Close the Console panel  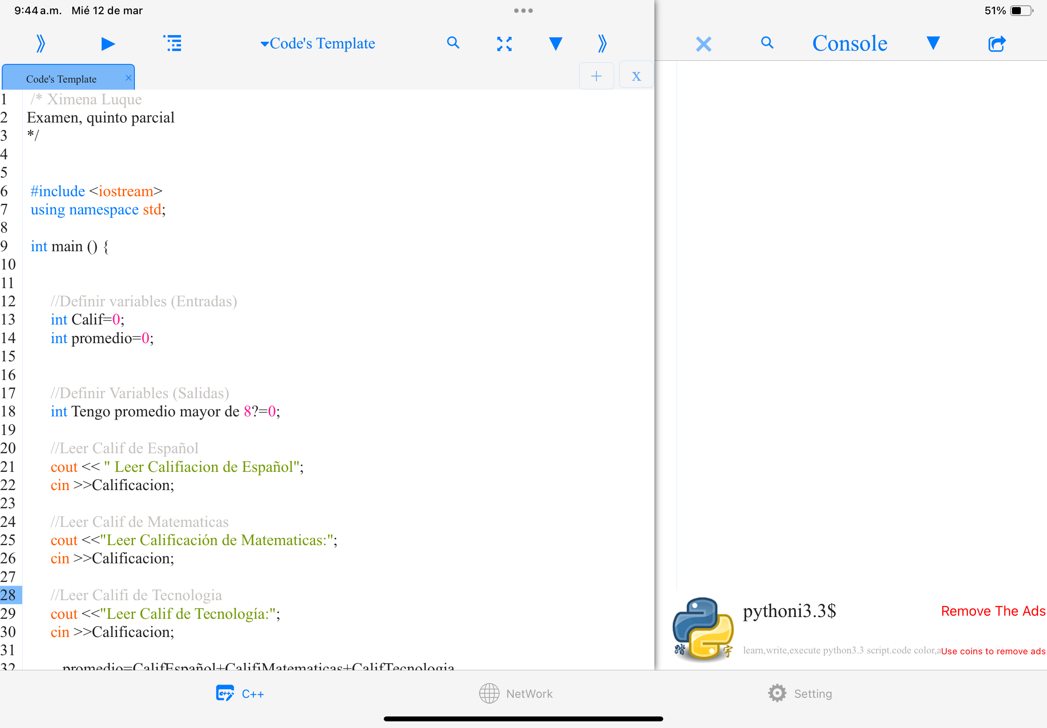point(703,44)
